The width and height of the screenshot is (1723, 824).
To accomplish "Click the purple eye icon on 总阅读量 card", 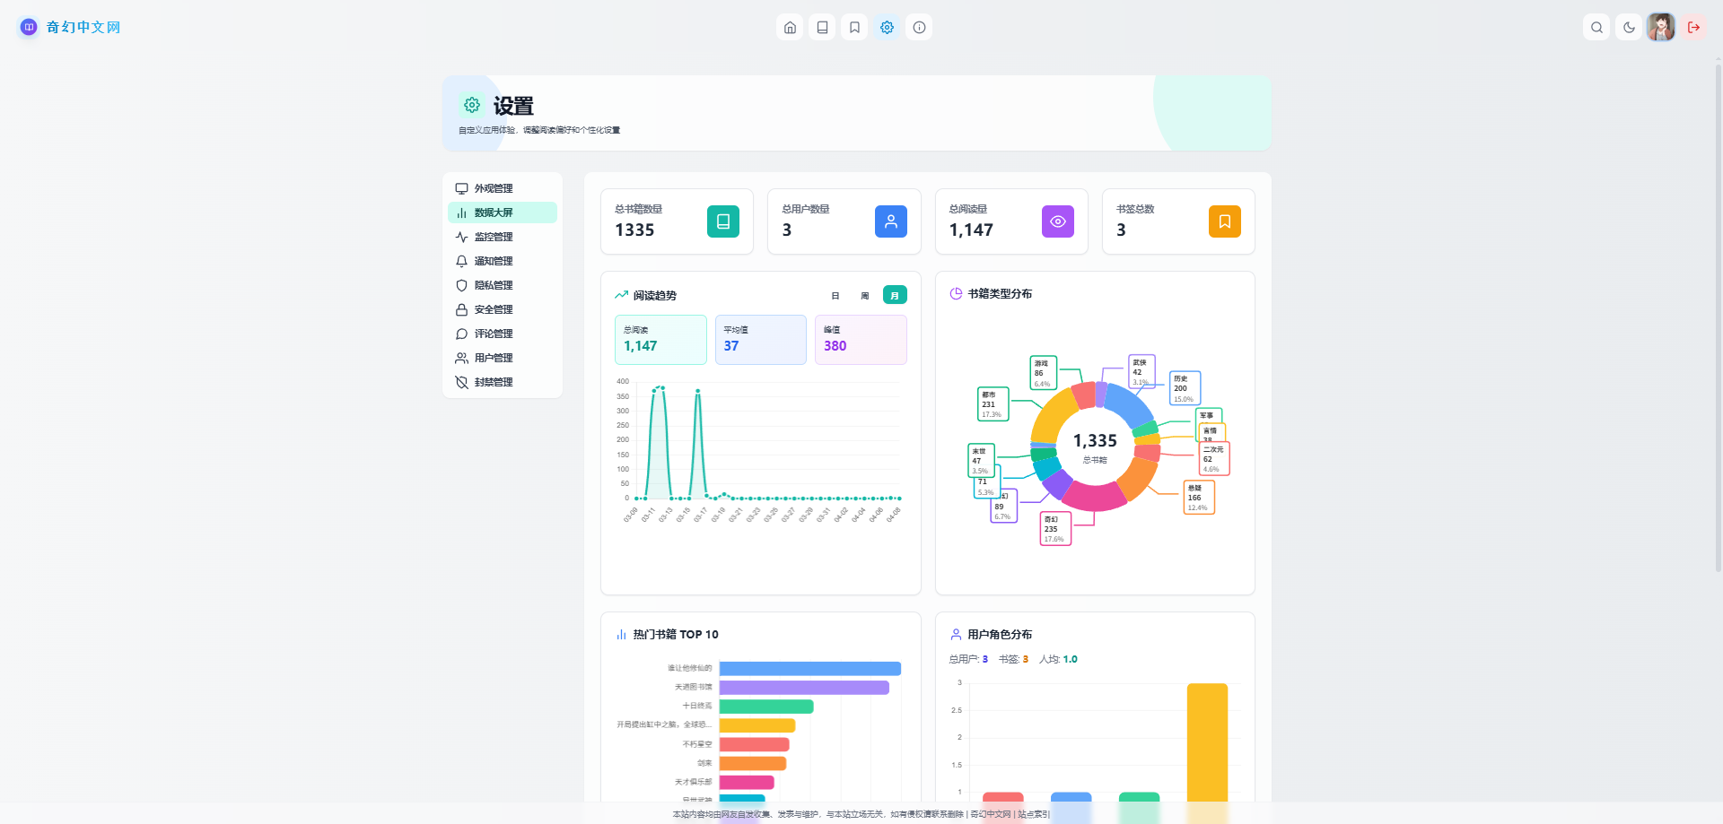I will tap(1058, 221).
